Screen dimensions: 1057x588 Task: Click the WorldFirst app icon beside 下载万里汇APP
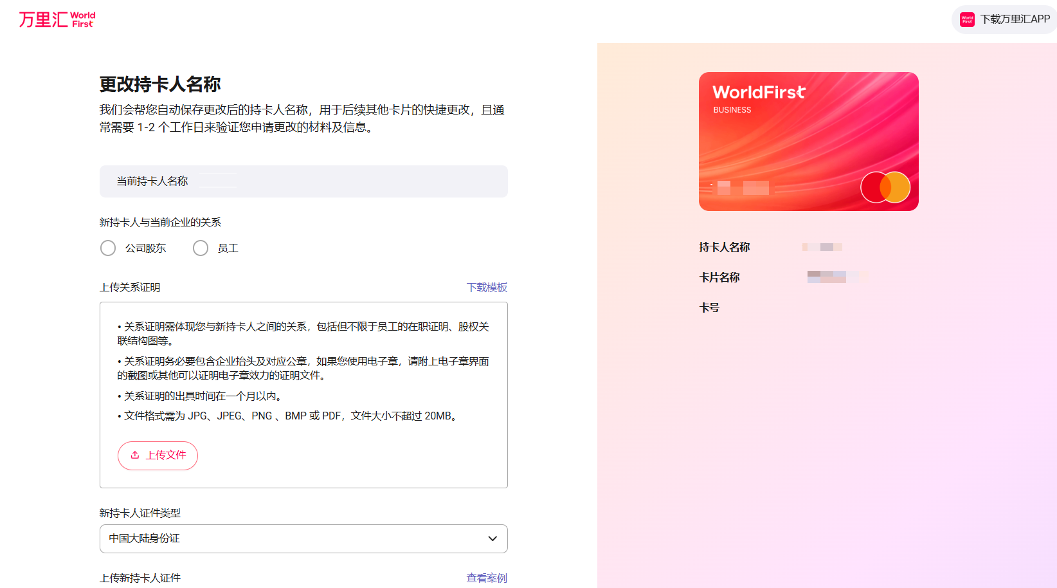coord(966,19)
